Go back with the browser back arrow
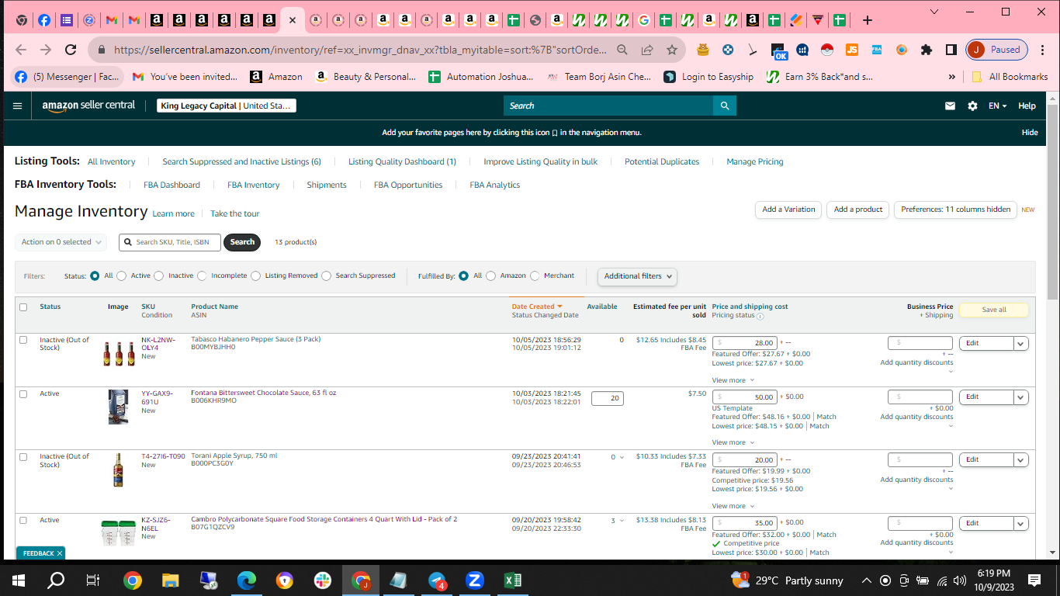This screenshot has width=1060, height=596. coord(21,50)
